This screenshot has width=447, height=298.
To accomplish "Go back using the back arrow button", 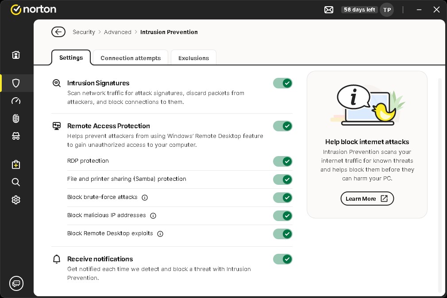I will click(58, 32).
